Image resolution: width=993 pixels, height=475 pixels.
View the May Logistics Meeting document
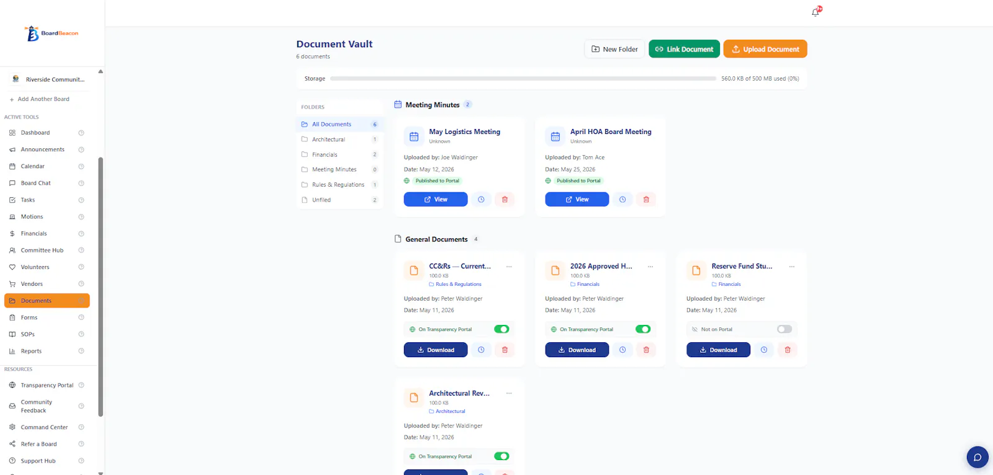coord(436,200)
